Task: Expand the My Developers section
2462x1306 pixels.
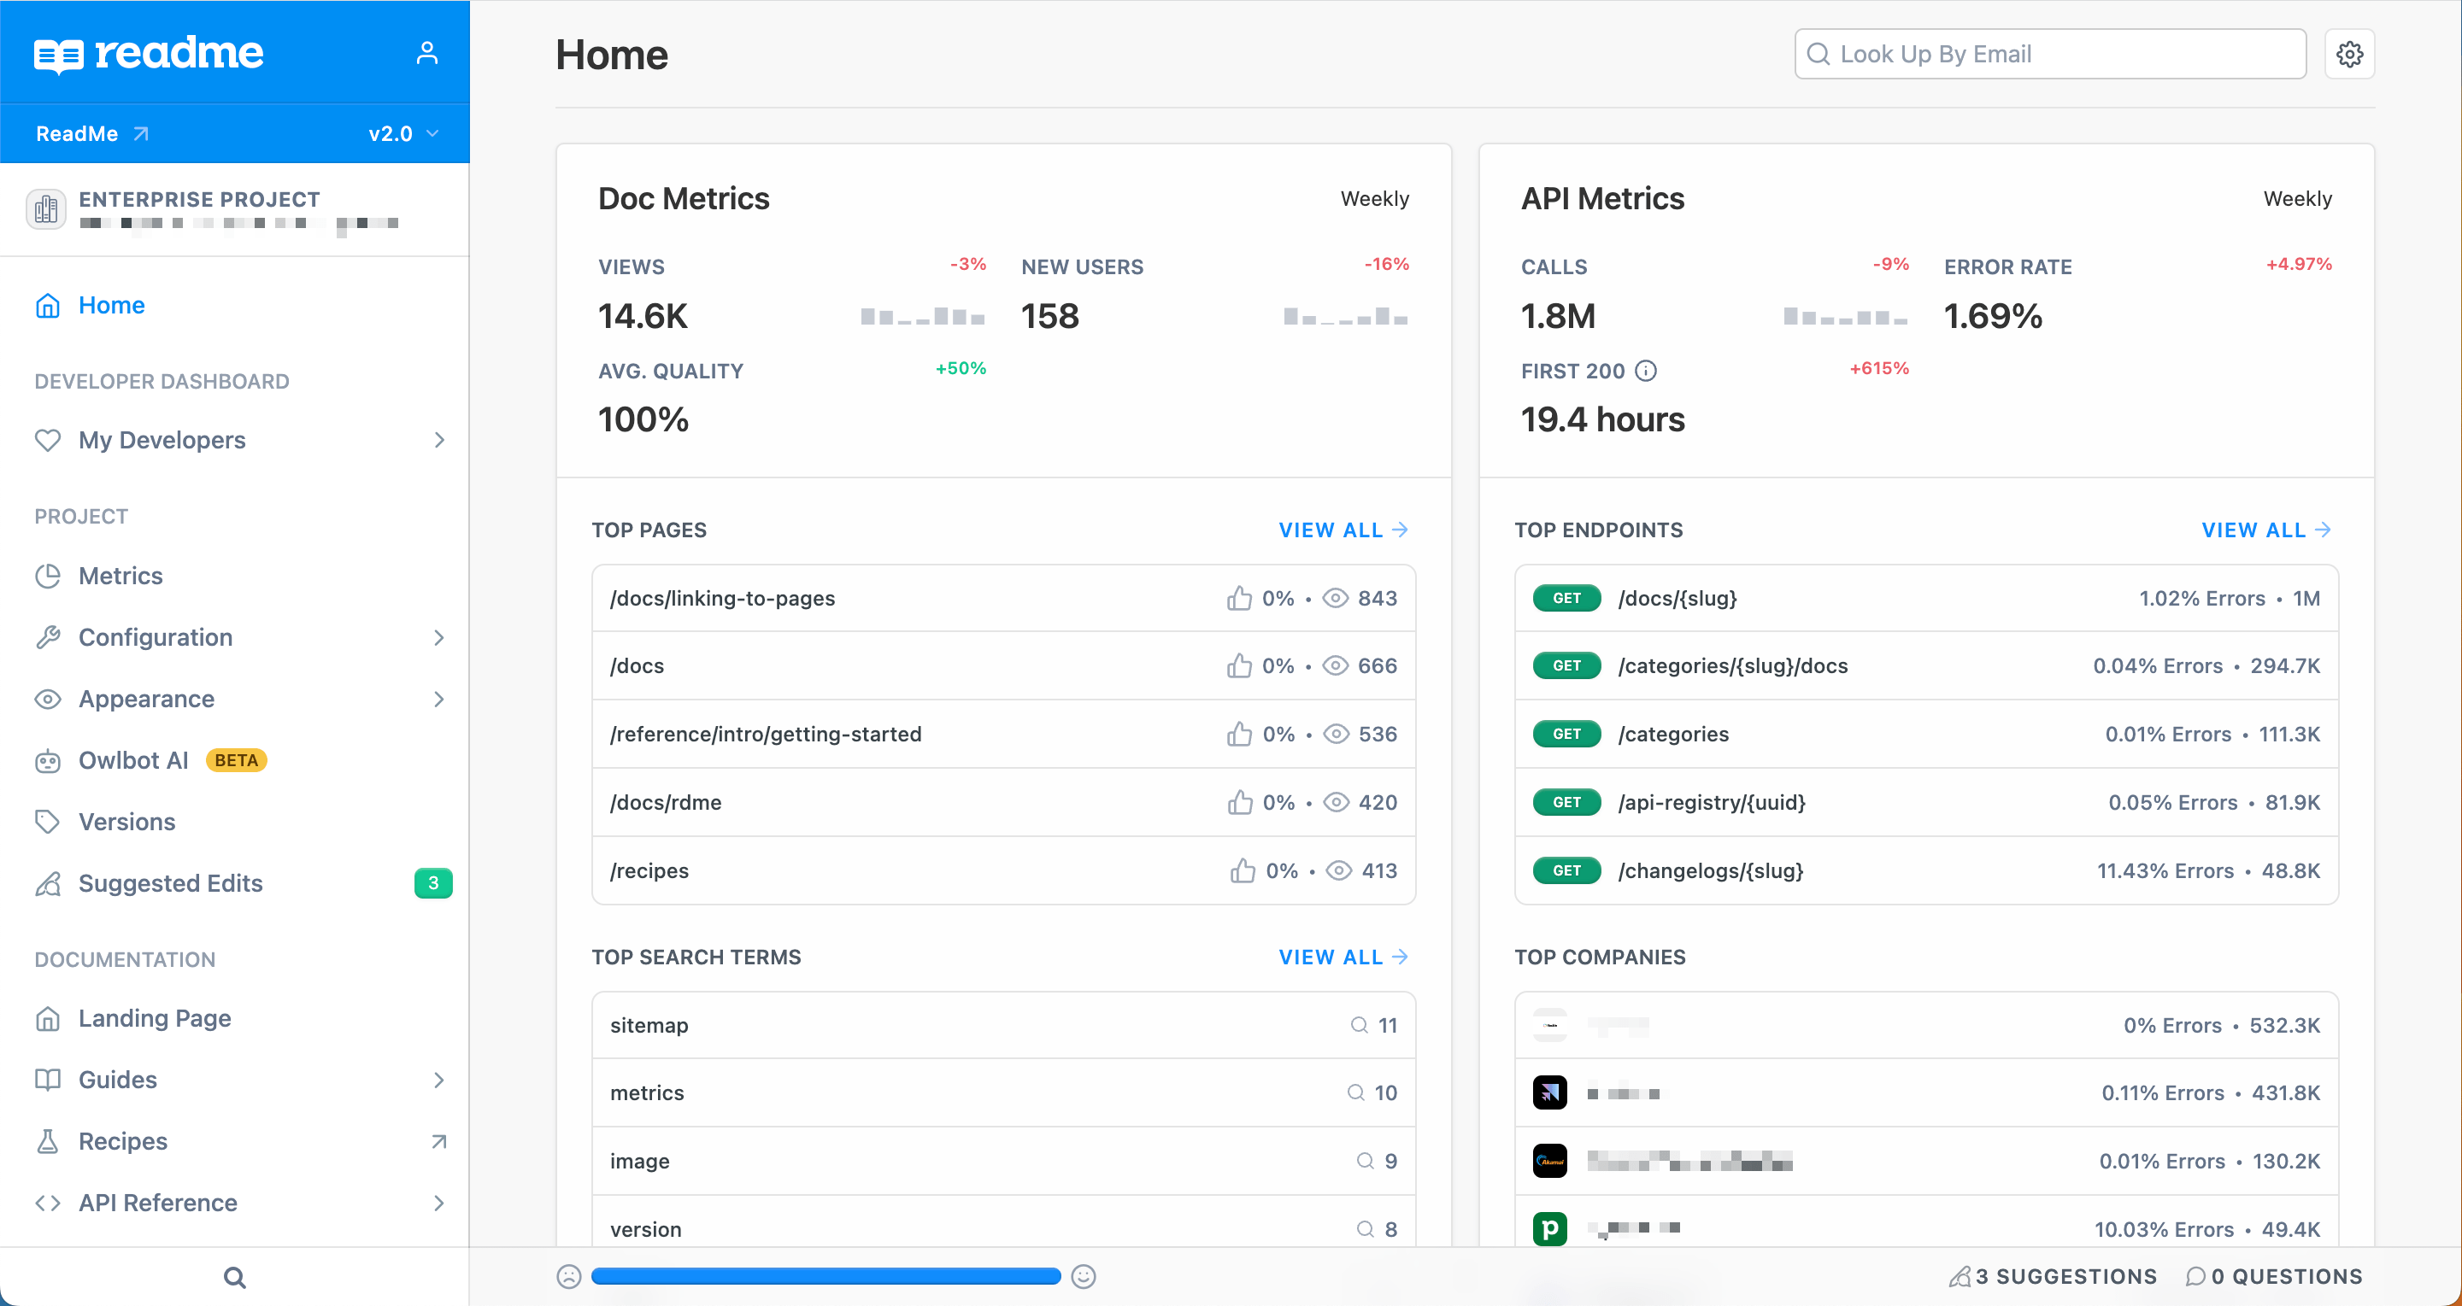Action: [x=438, y=440]
